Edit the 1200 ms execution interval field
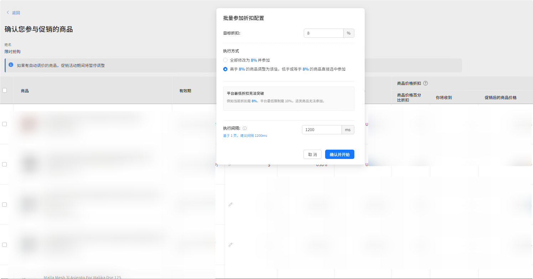This screenshot has width=533, height=279. (322, 130)
